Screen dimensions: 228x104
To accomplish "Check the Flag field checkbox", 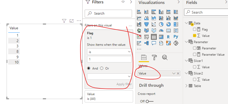I will (195, 30).
